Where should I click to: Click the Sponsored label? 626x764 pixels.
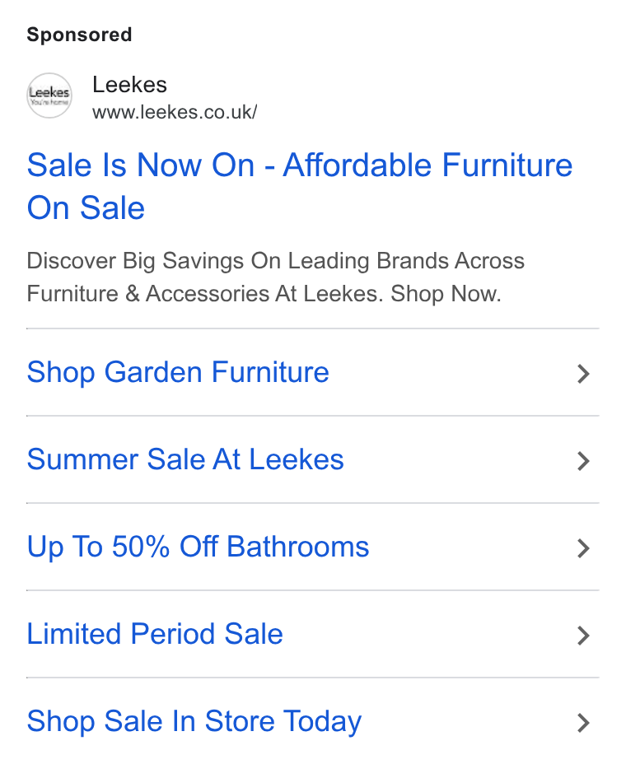click(x=79, y=35)
